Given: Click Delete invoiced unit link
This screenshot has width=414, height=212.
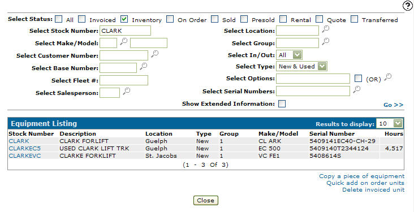Looking at the screenshot, I should 373,189.
